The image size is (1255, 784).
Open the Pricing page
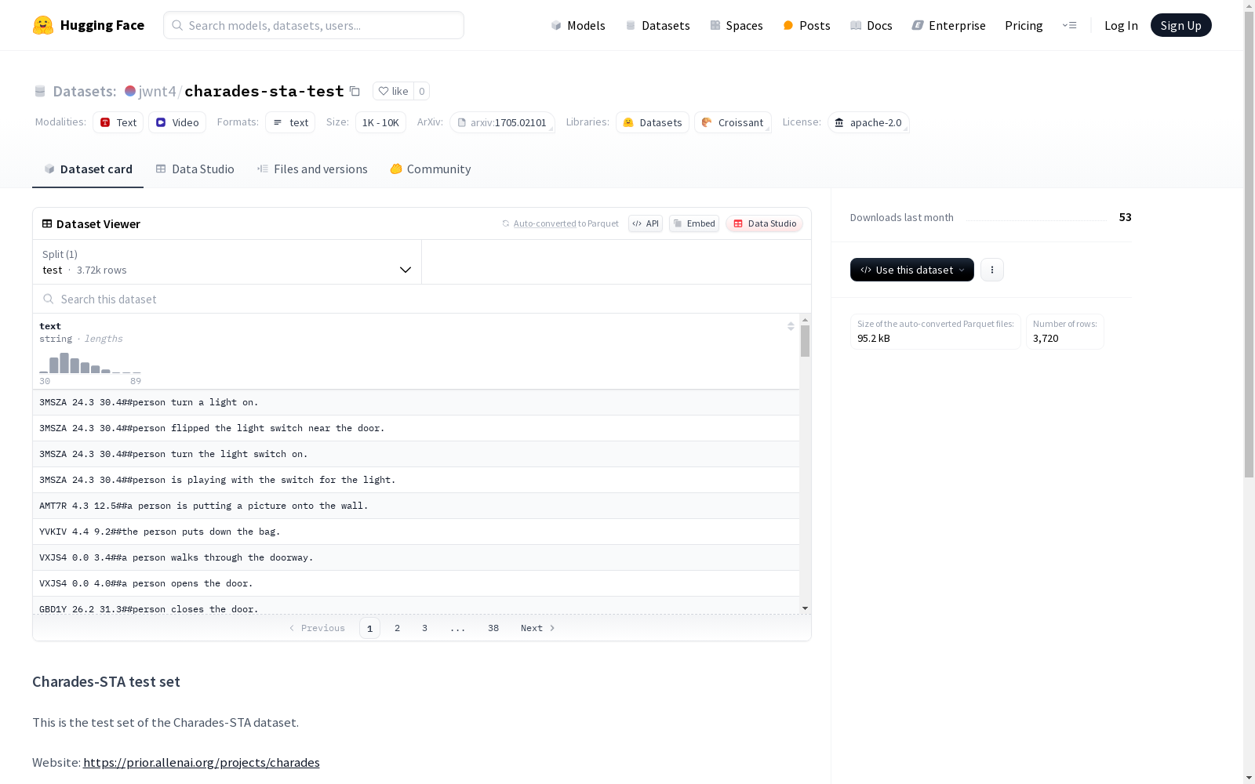coord(1024,25)
